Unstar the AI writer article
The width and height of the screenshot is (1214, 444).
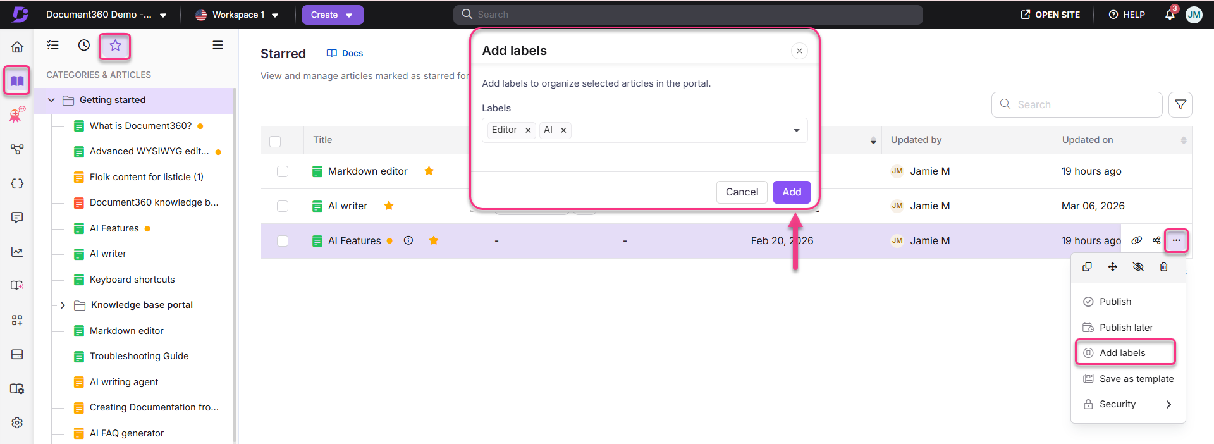[389, 206]
